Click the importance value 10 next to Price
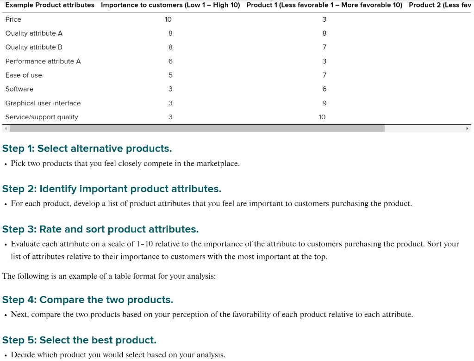The width and height of the screenshot is (474, 361). [x=168, y=19]
